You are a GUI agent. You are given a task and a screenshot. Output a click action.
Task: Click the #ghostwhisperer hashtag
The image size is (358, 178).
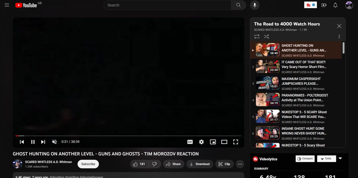[92, 177]
